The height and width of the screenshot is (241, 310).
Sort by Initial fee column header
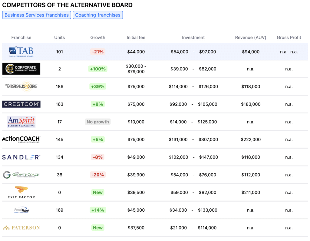point(136,37)
